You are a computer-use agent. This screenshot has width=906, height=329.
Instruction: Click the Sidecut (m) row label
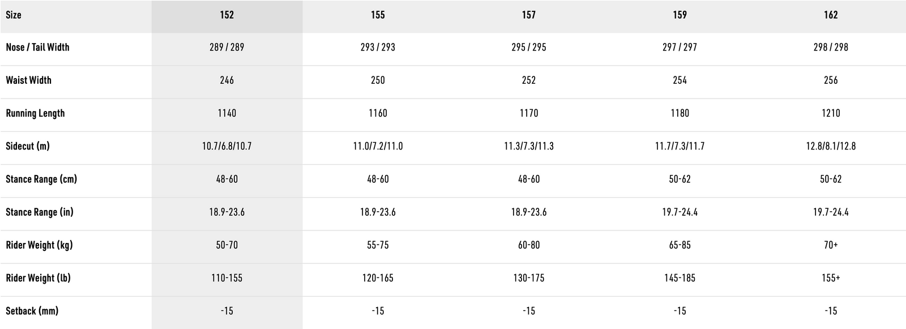point(28,146)
